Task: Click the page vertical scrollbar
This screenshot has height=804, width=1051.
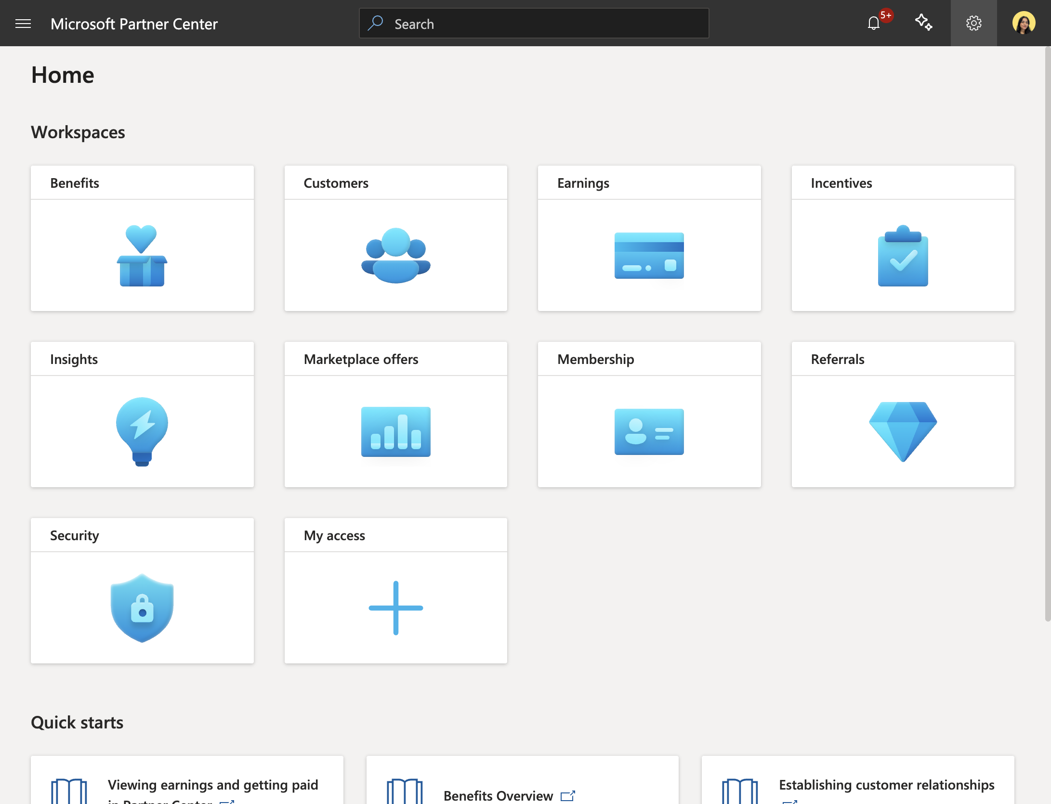Action: [x=1047, y=334]
